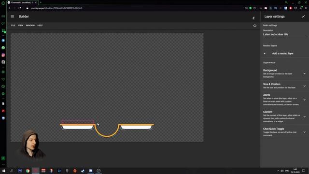
Task: Open Steam from the taskbar
Action: click(83, 171)
